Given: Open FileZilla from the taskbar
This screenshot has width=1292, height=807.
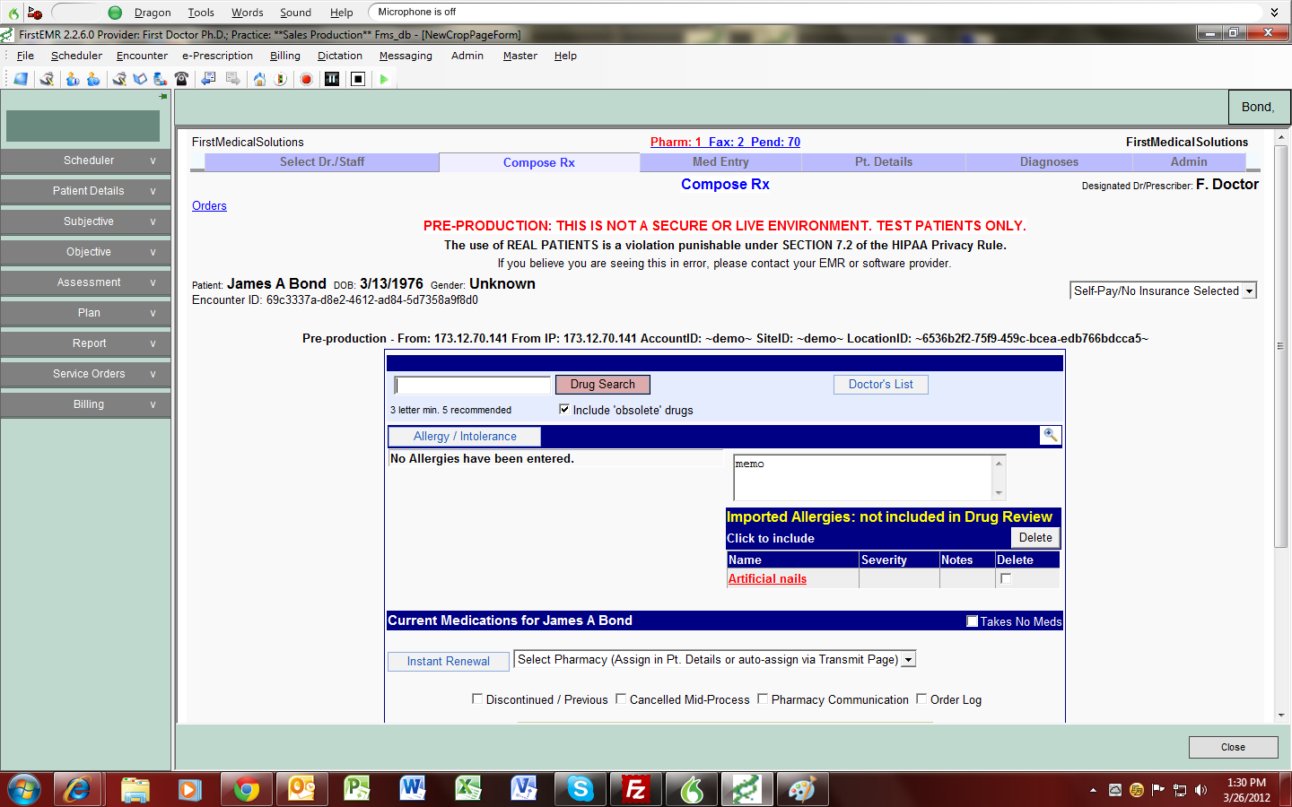Looking at the screenshot, I should [635, 790].
